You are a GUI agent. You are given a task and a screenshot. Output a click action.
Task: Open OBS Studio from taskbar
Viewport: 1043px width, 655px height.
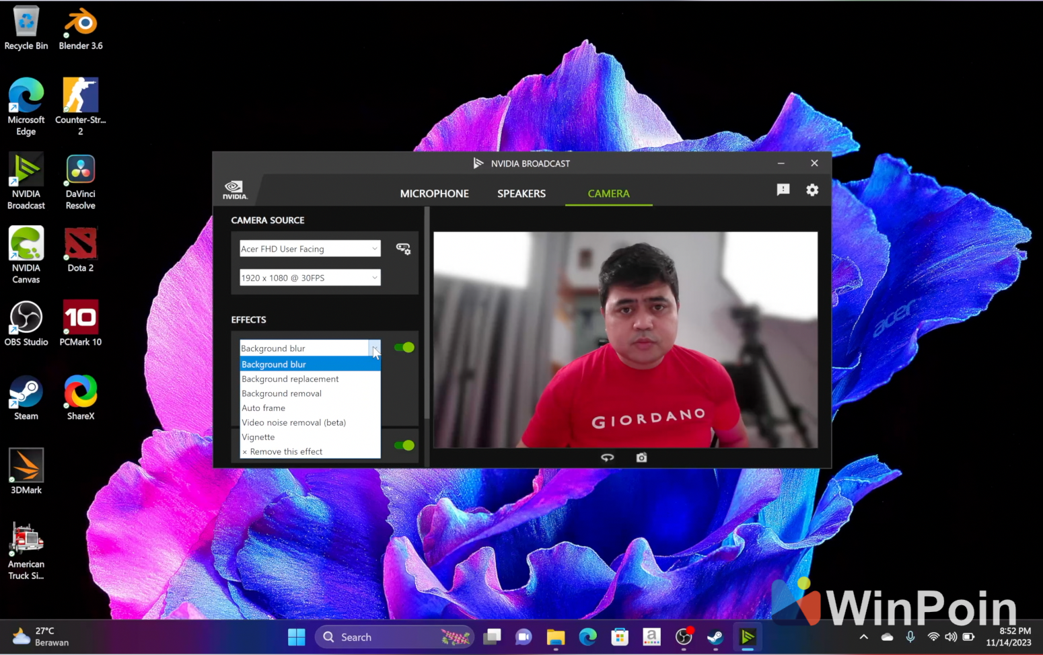684,637
